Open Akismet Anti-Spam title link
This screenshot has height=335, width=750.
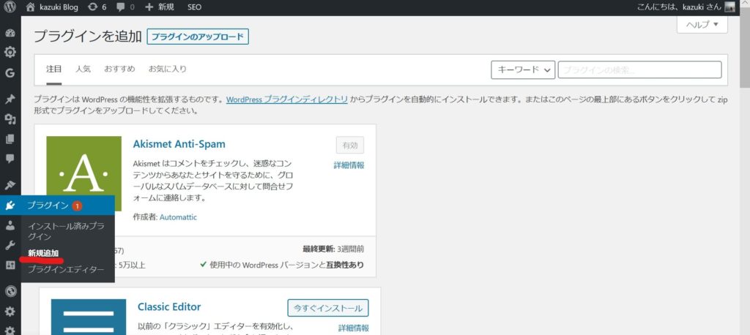coord(179,144)
